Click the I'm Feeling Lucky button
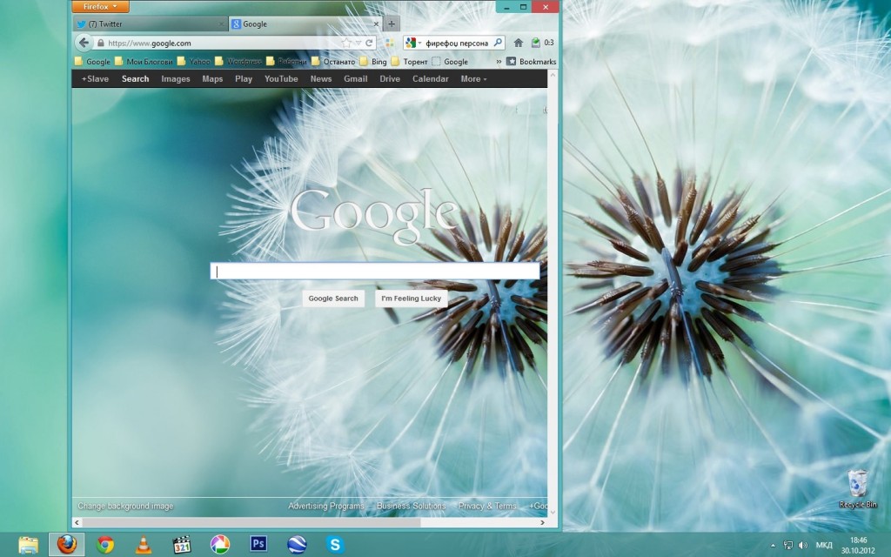 (412, 299)
